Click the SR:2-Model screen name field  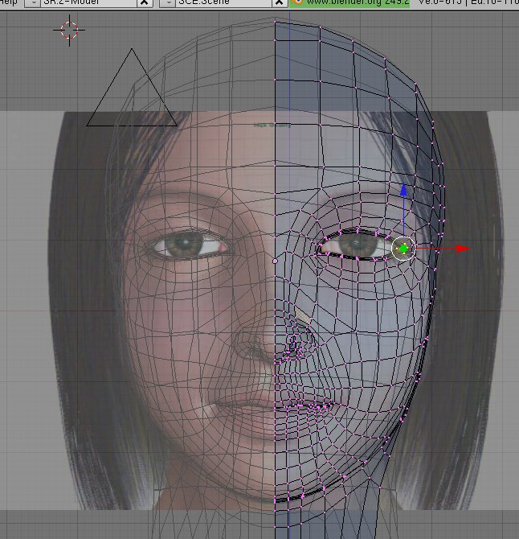pos(88,2)
